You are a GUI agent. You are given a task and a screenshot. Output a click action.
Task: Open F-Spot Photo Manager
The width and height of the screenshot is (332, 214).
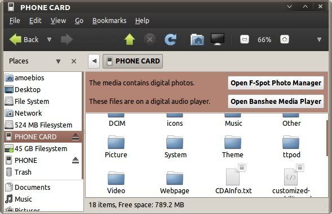(276, 83)
